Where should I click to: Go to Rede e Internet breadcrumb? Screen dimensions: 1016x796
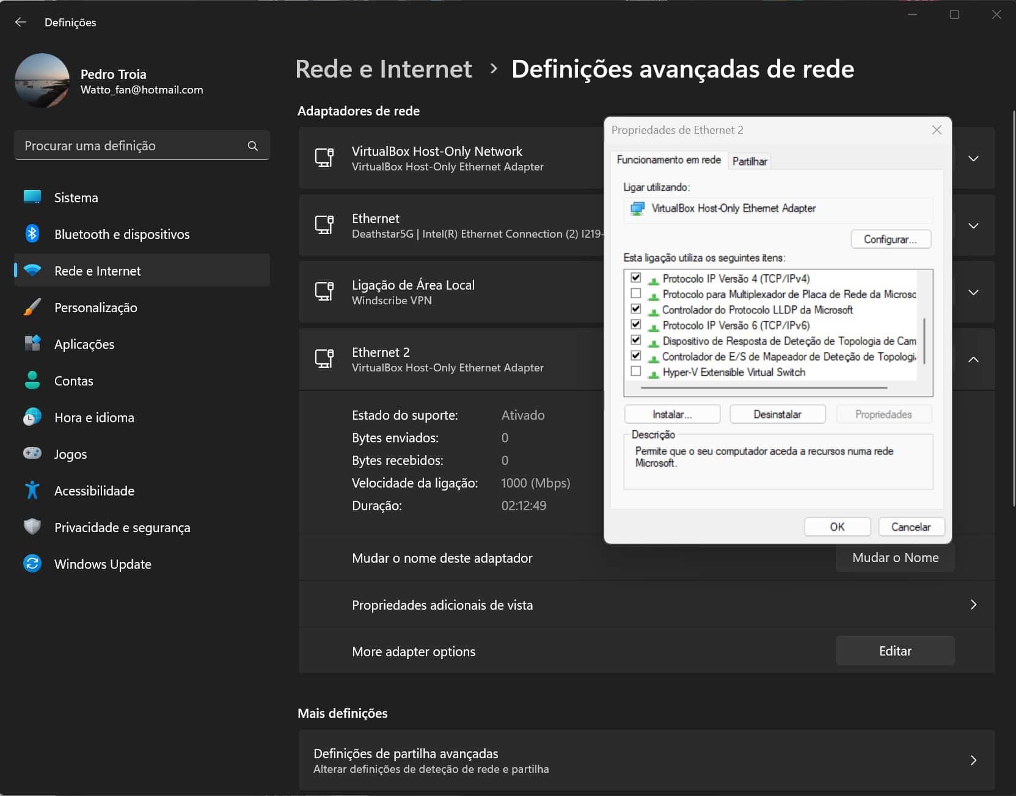[384, 69]
